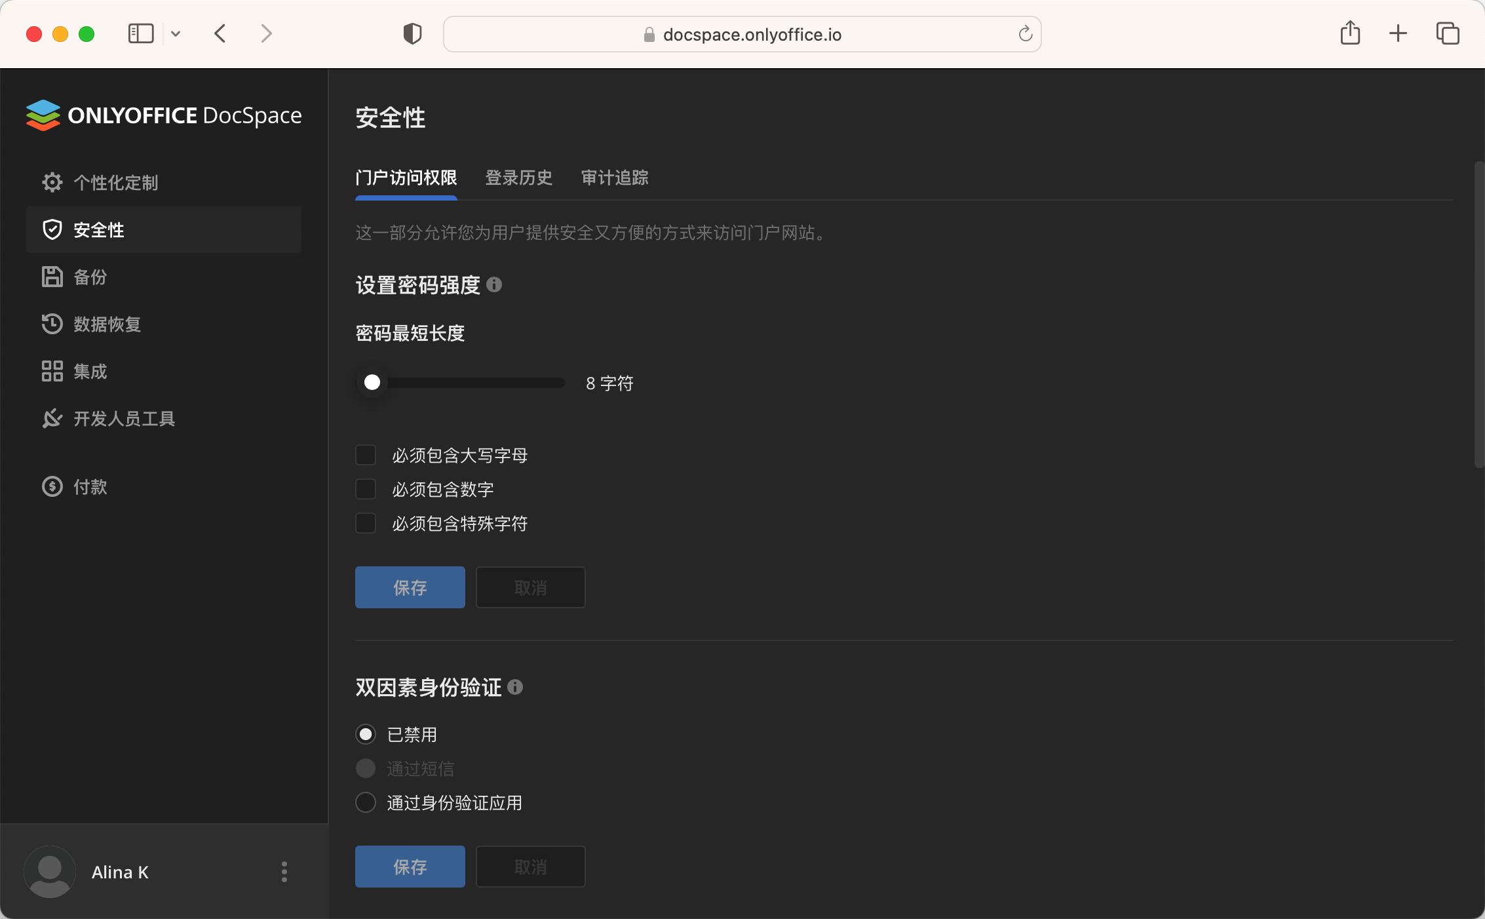Enable the 必须包含大写字母 requirement
The width and height of the screenshot is (1485, 919).
coord(366,455)
